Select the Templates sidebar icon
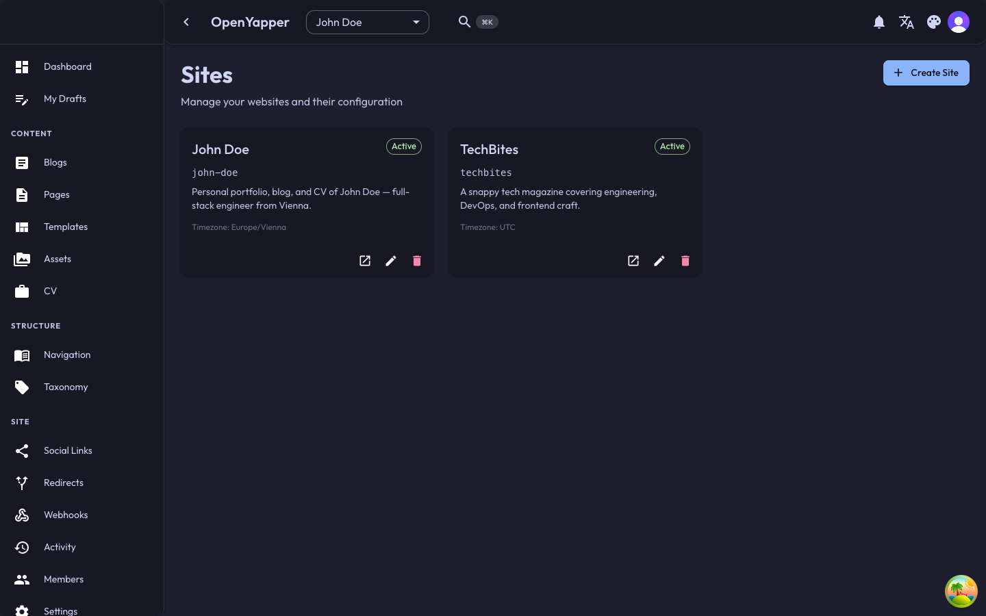The image size is (986, 616). (x=22, y=227)
